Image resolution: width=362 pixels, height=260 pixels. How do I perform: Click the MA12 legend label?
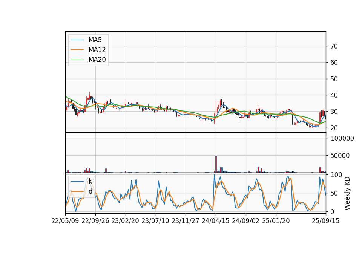pos(97,50)
